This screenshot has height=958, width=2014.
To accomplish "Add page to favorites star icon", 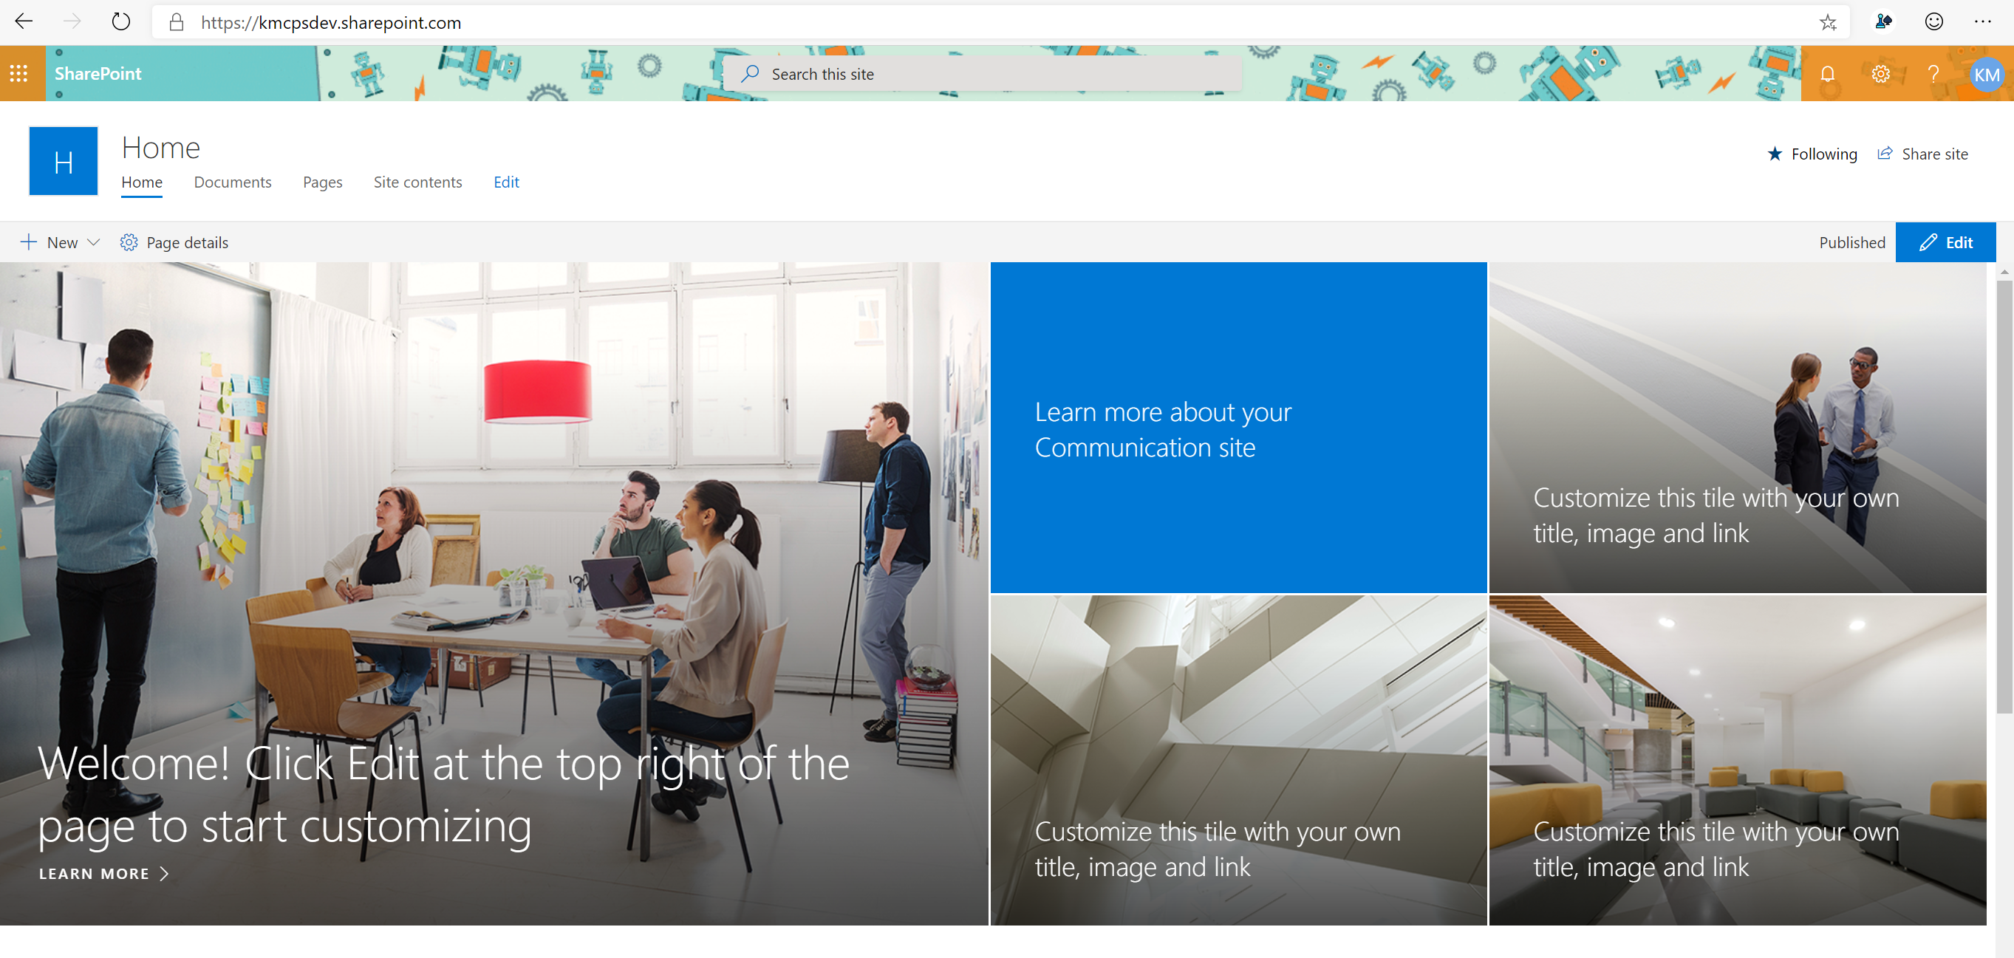I will (1827, 22).
